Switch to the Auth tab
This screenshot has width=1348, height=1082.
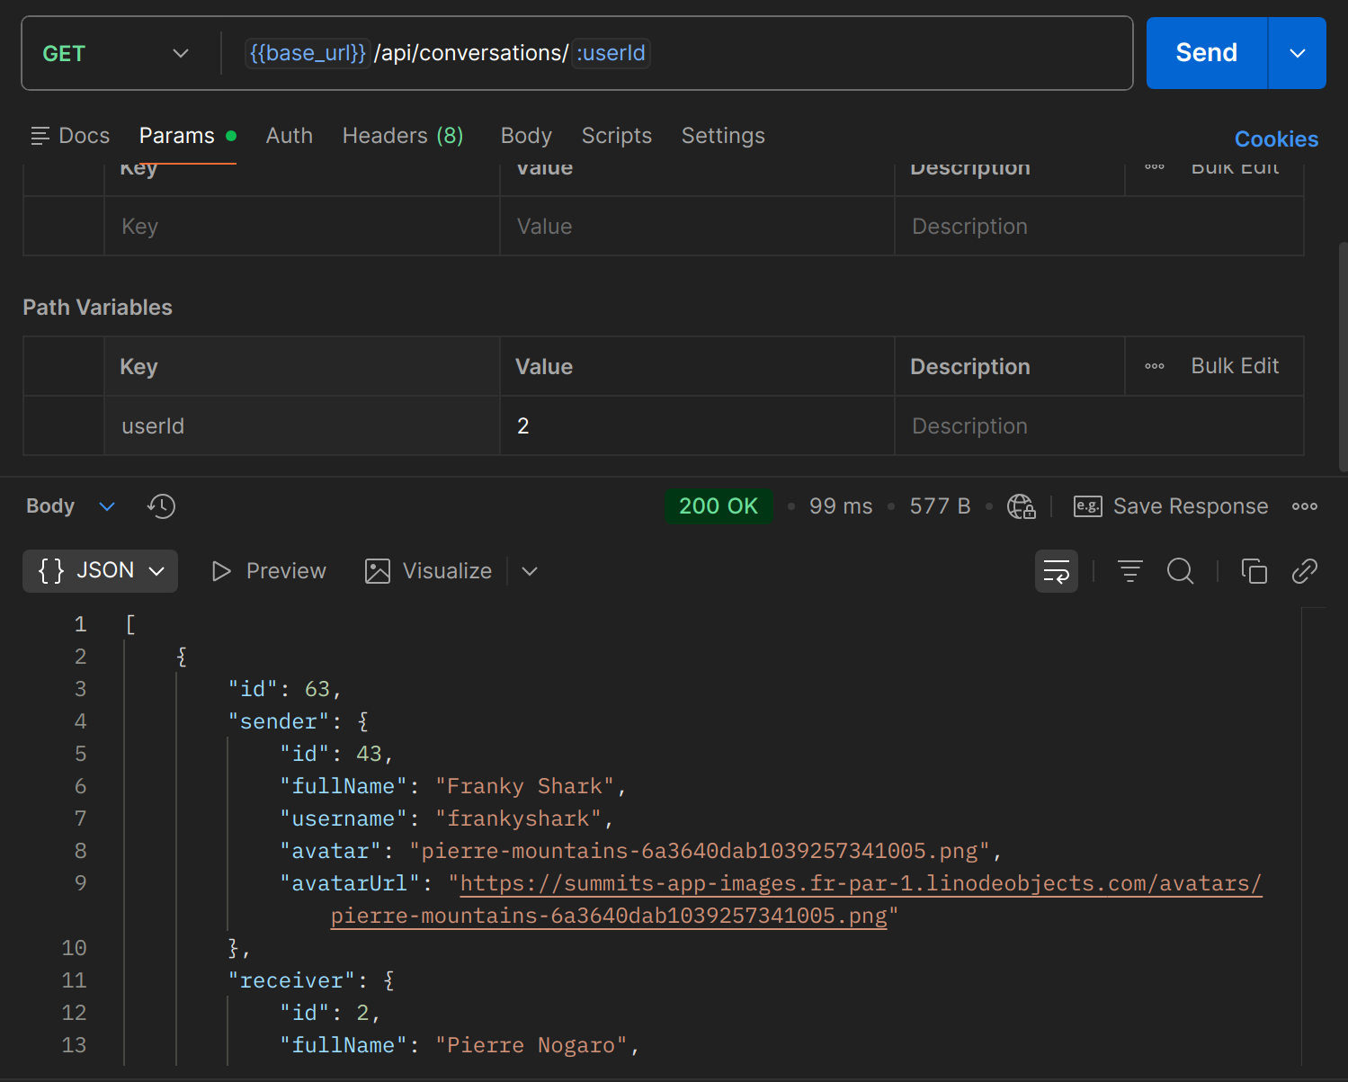click(x=290, y=136)
